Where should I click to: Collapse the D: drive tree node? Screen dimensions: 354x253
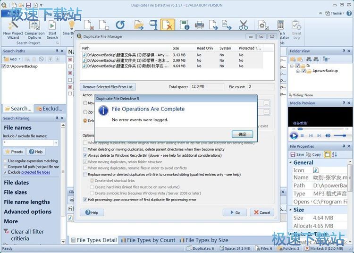292,66
